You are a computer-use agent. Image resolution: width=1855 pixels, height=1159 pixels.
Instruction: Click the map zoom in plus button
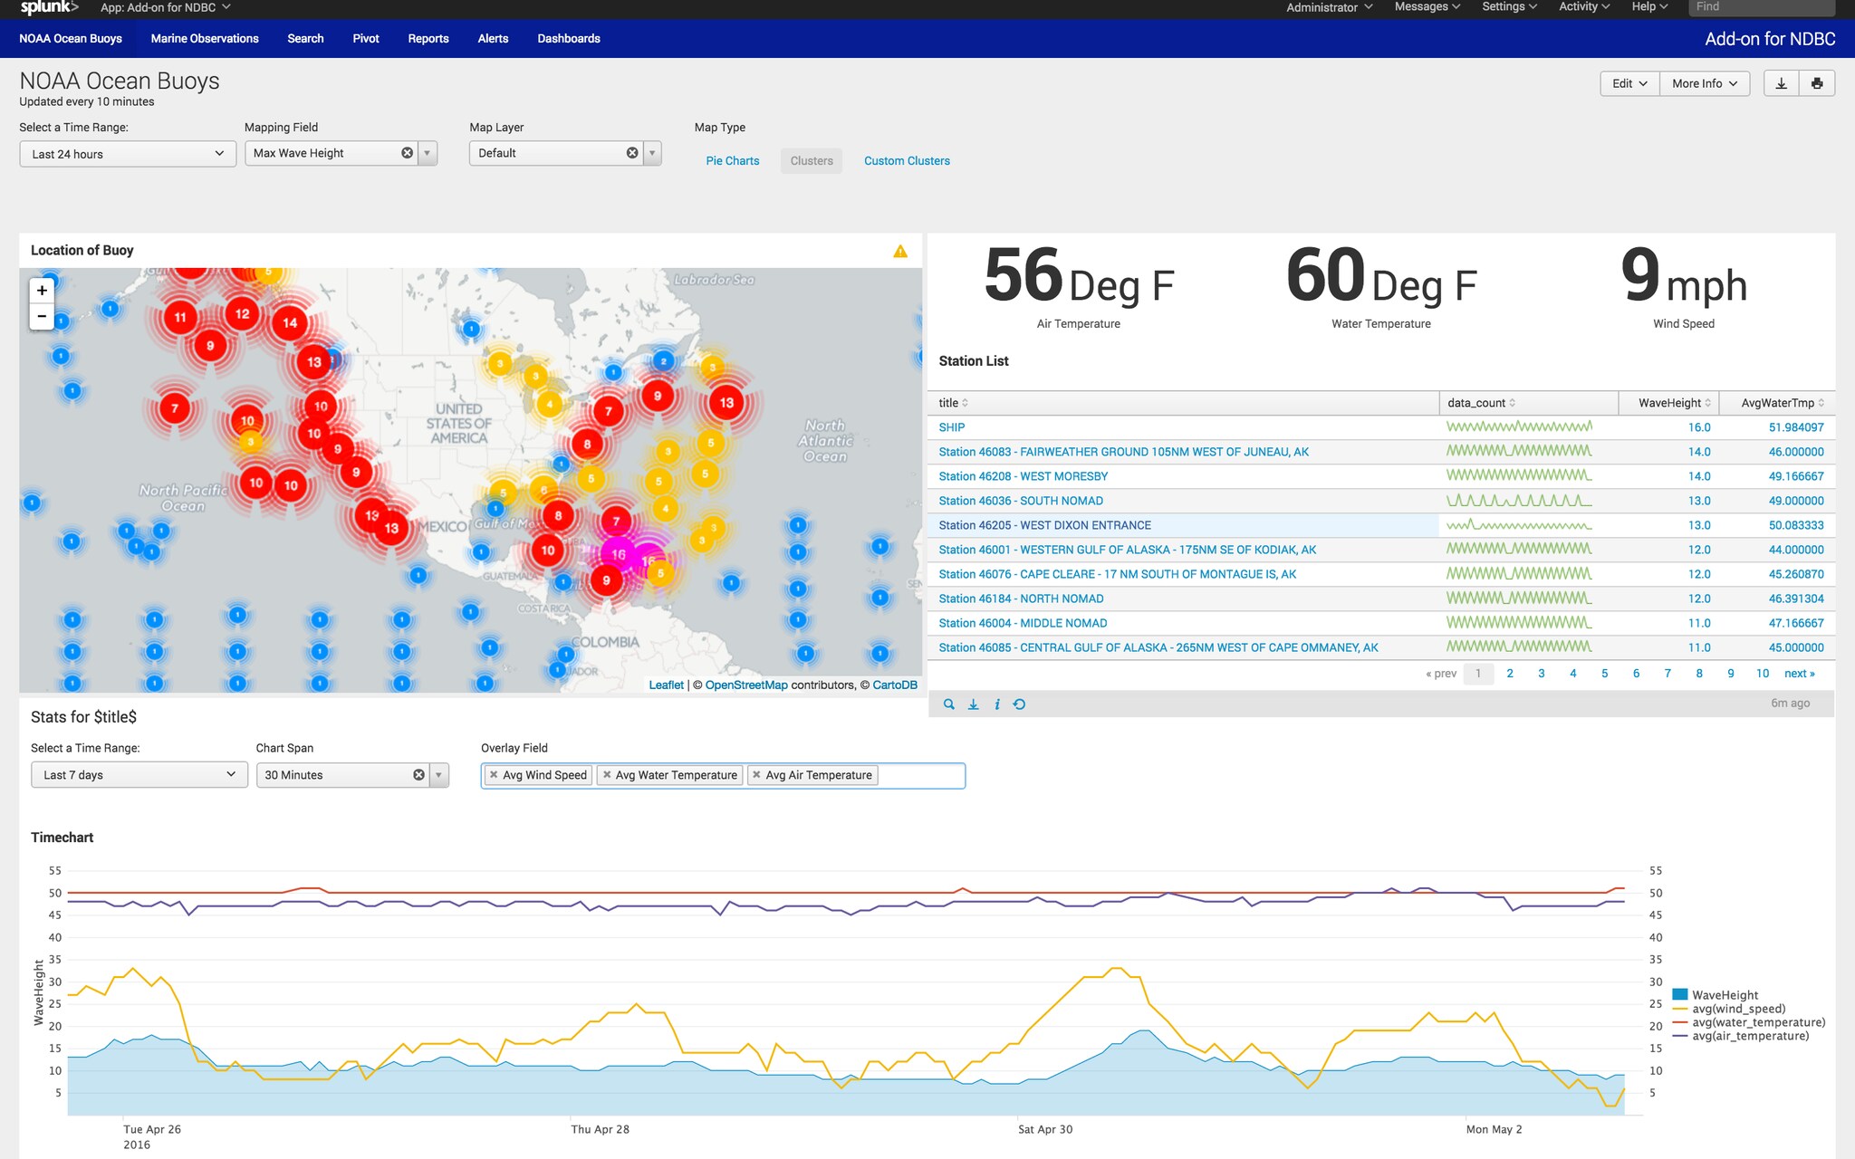[42, 291]
